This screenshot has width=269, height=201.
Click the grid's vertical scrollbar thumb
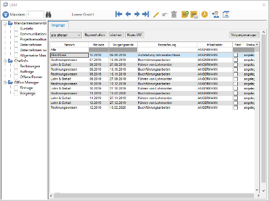[257, 49]
